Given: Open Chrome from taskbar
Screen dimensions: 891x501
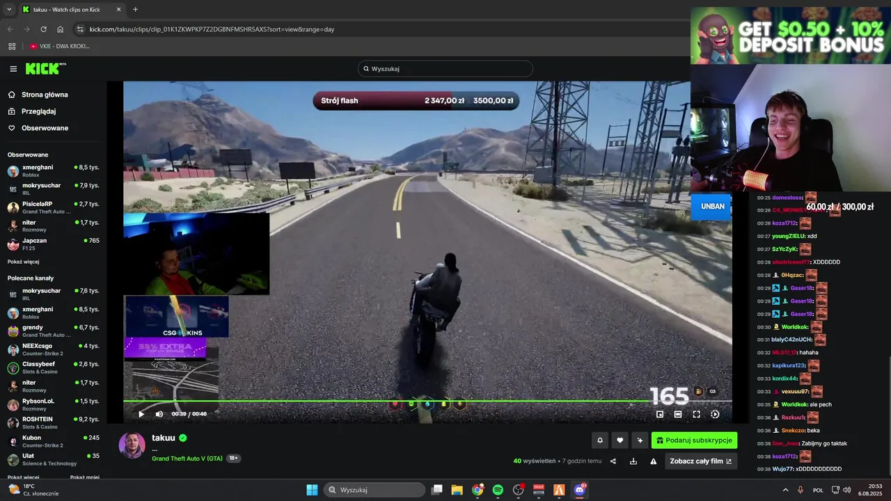Looking at the screenshot, I should coord(478,490).
